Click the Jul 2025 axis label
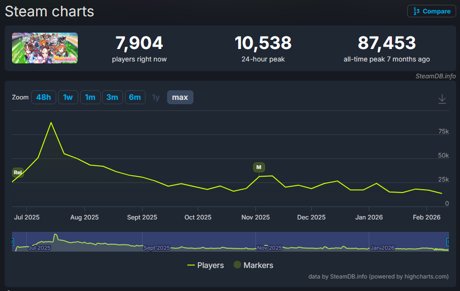The width and height of the screenshot is (460, 291). coord(27,218)
